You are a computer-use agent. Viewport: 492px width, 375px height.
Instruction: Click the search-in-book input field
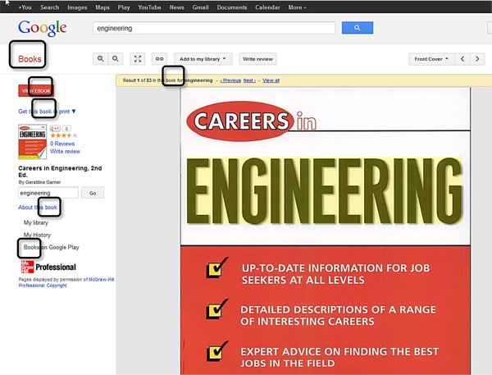tap(48, 193)
